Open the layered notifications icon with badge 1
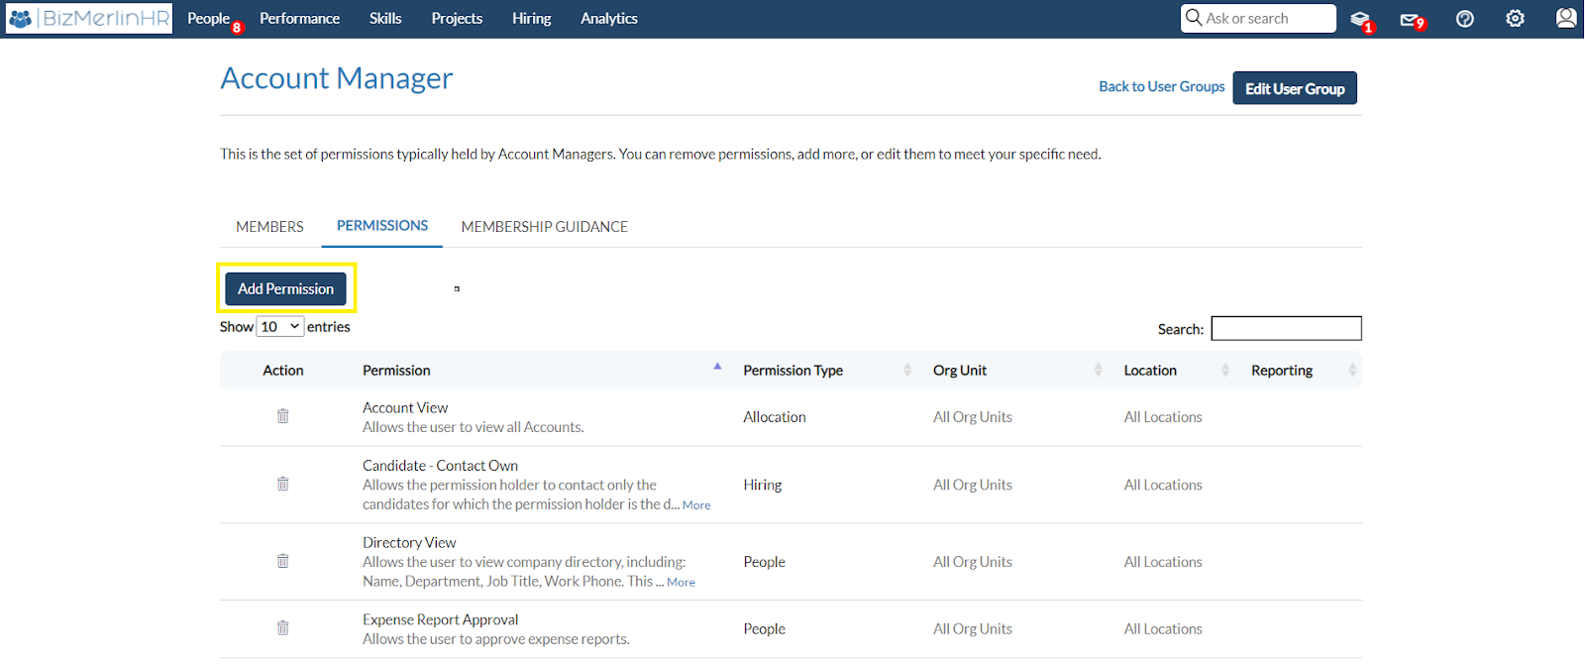Viewport: 1585px width, 665px height. [x=1361, y=20]
